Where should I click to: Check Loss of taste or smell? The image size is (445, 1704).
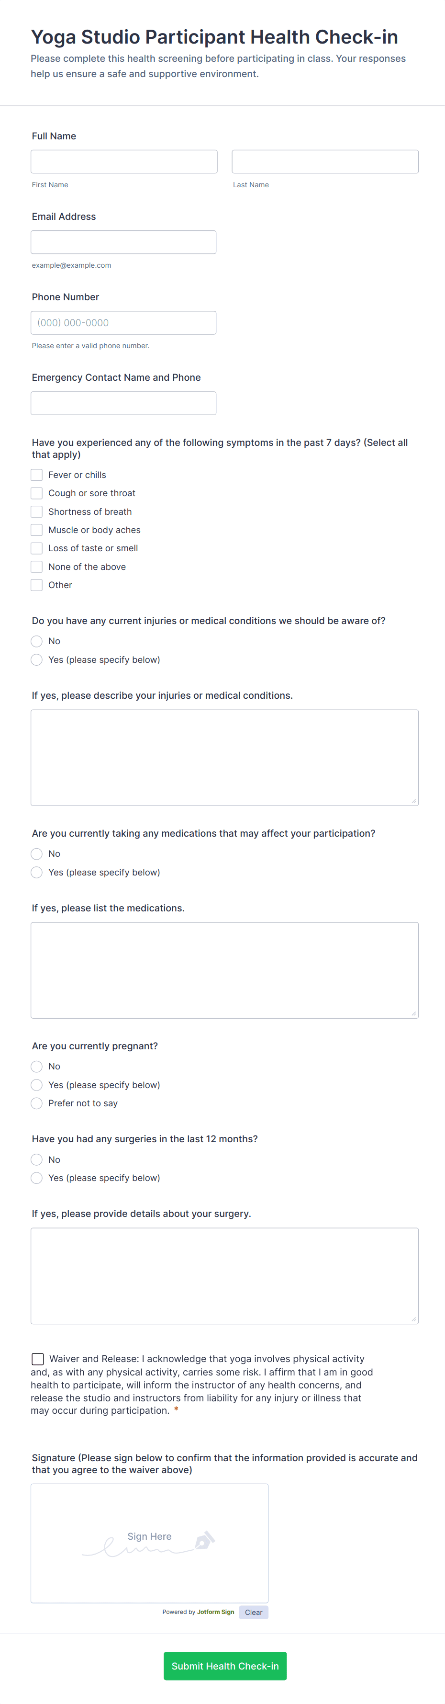point(36,548)
